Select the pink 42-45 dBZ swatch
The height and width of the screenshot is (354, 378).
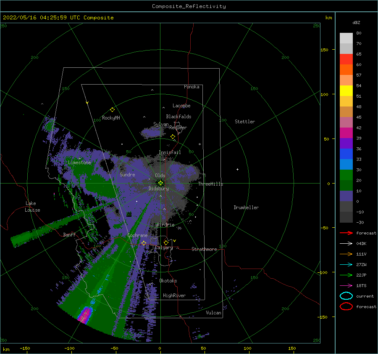(346, 122)
